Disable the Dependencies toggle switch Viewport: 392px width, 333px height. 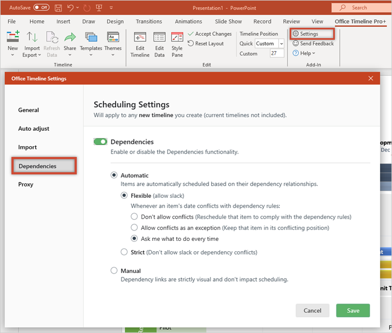point(100,142)
